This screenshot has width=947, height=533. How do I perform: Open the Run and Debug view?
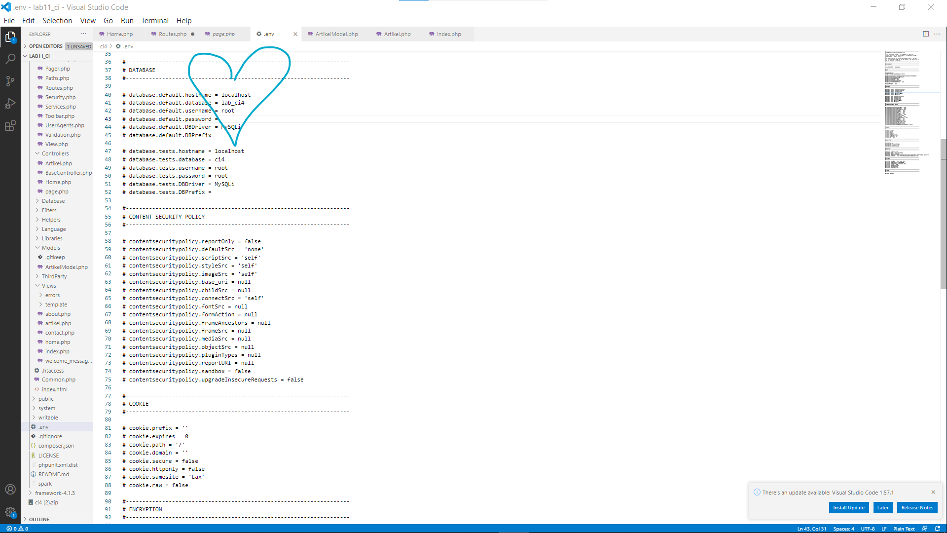(x=10, y=104)
